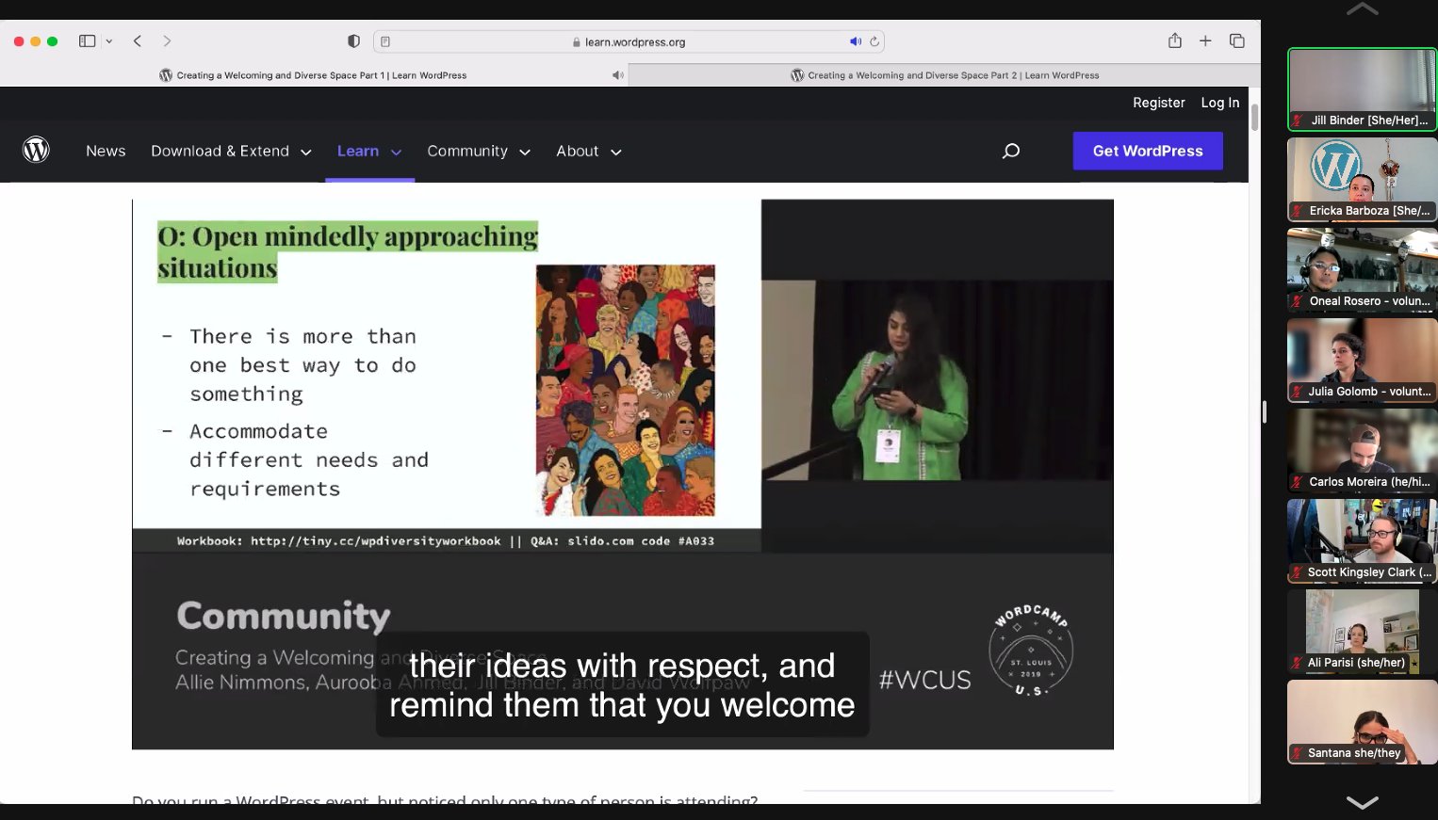This screenshot has height=820, width=1438.
Task: Toggle the Safari sidebar icon
Action: 87,41
